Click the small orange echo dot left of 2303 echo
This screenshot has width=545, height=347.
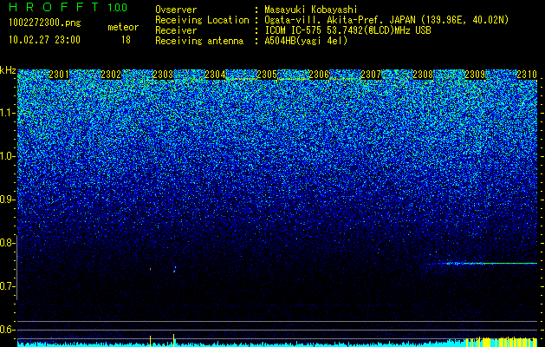(x=150, y=269)
